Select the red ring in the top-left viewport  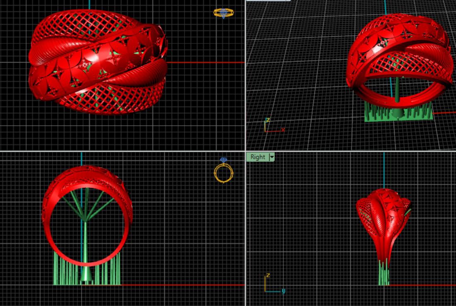[98, 62]
